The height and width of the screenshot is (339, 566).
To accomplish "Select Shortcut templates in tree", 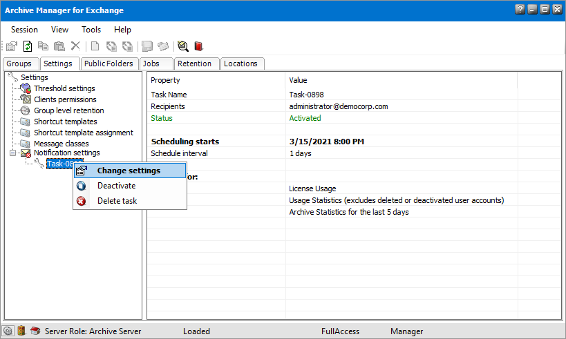I will point(66,122).
